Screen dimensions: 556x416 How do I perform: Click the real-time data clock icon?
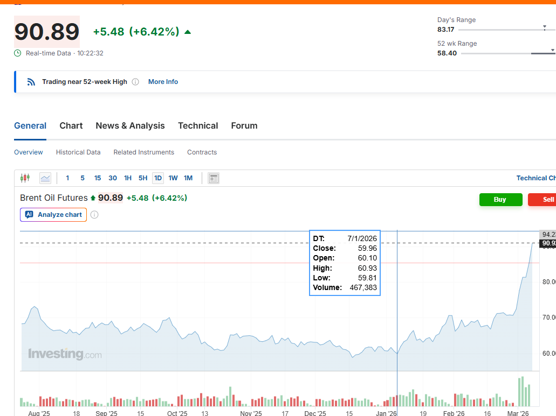tap(17, 53)
